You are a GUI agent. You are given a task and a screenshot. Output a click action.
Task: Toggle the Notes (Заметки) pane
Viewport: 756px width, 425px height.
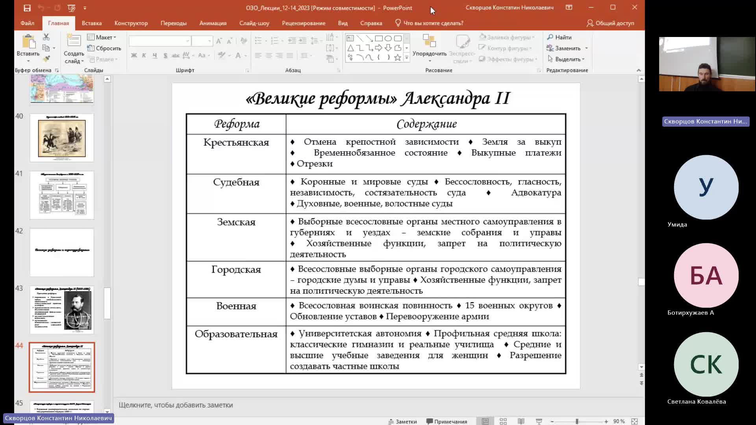402,421
